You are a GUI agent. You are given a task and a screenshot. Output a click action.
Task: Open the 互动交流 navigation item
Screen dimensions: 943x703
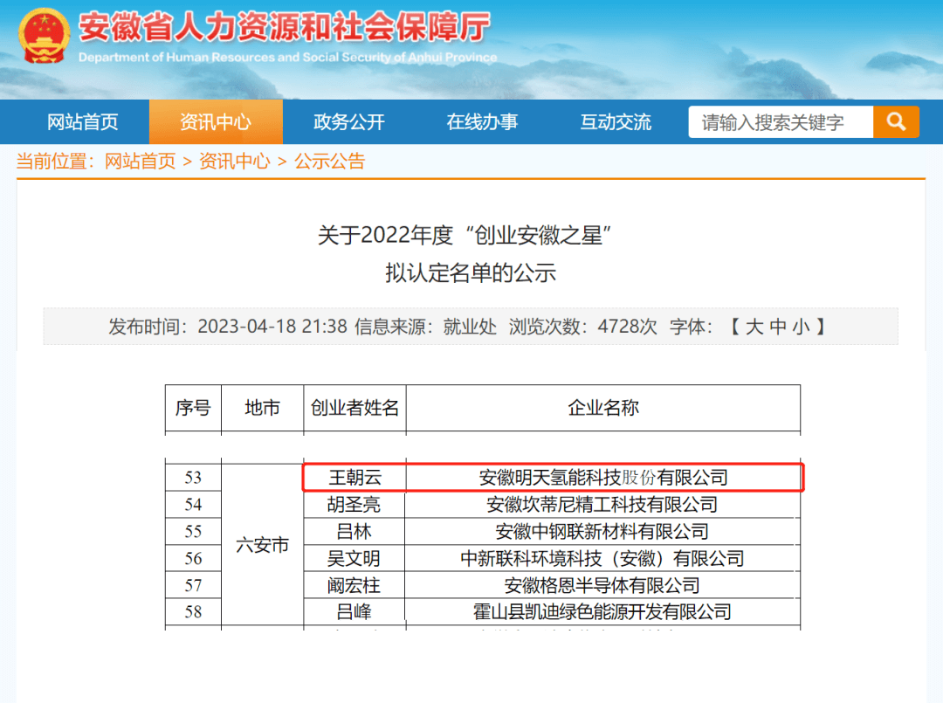pyautogui.click(x=616, y=122)
